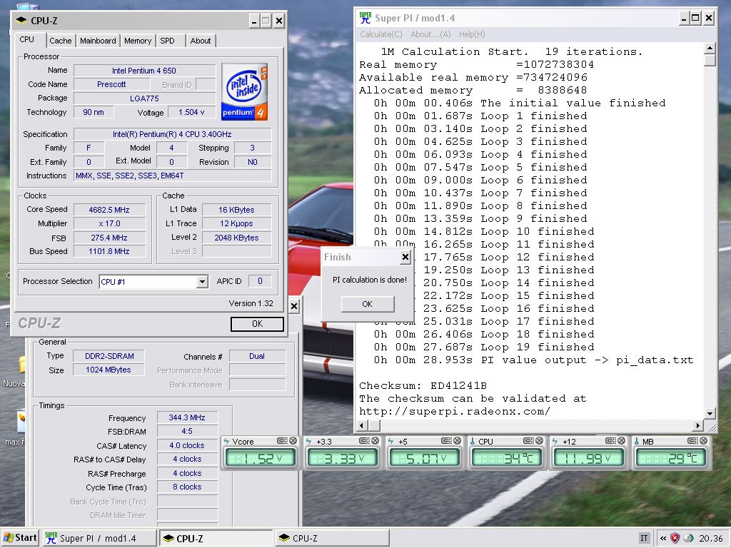This screenshot has height=548, width=731.
Task: Click Super PI vertical scrollbar down arrow
Action: click(x=710, y=413)
